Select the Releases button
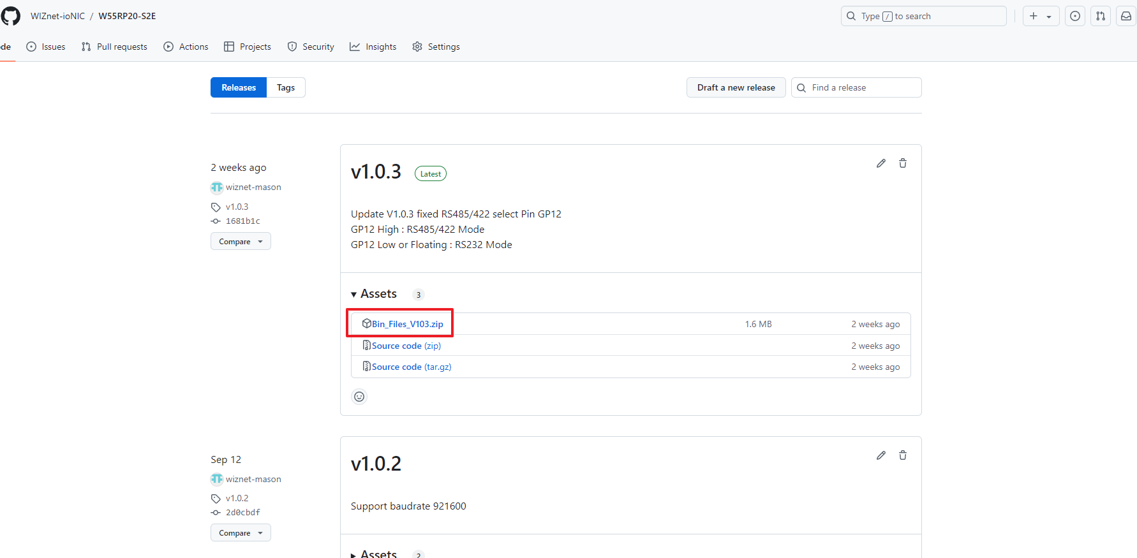The image size is (1137, 558). click(x=239, y=87)
